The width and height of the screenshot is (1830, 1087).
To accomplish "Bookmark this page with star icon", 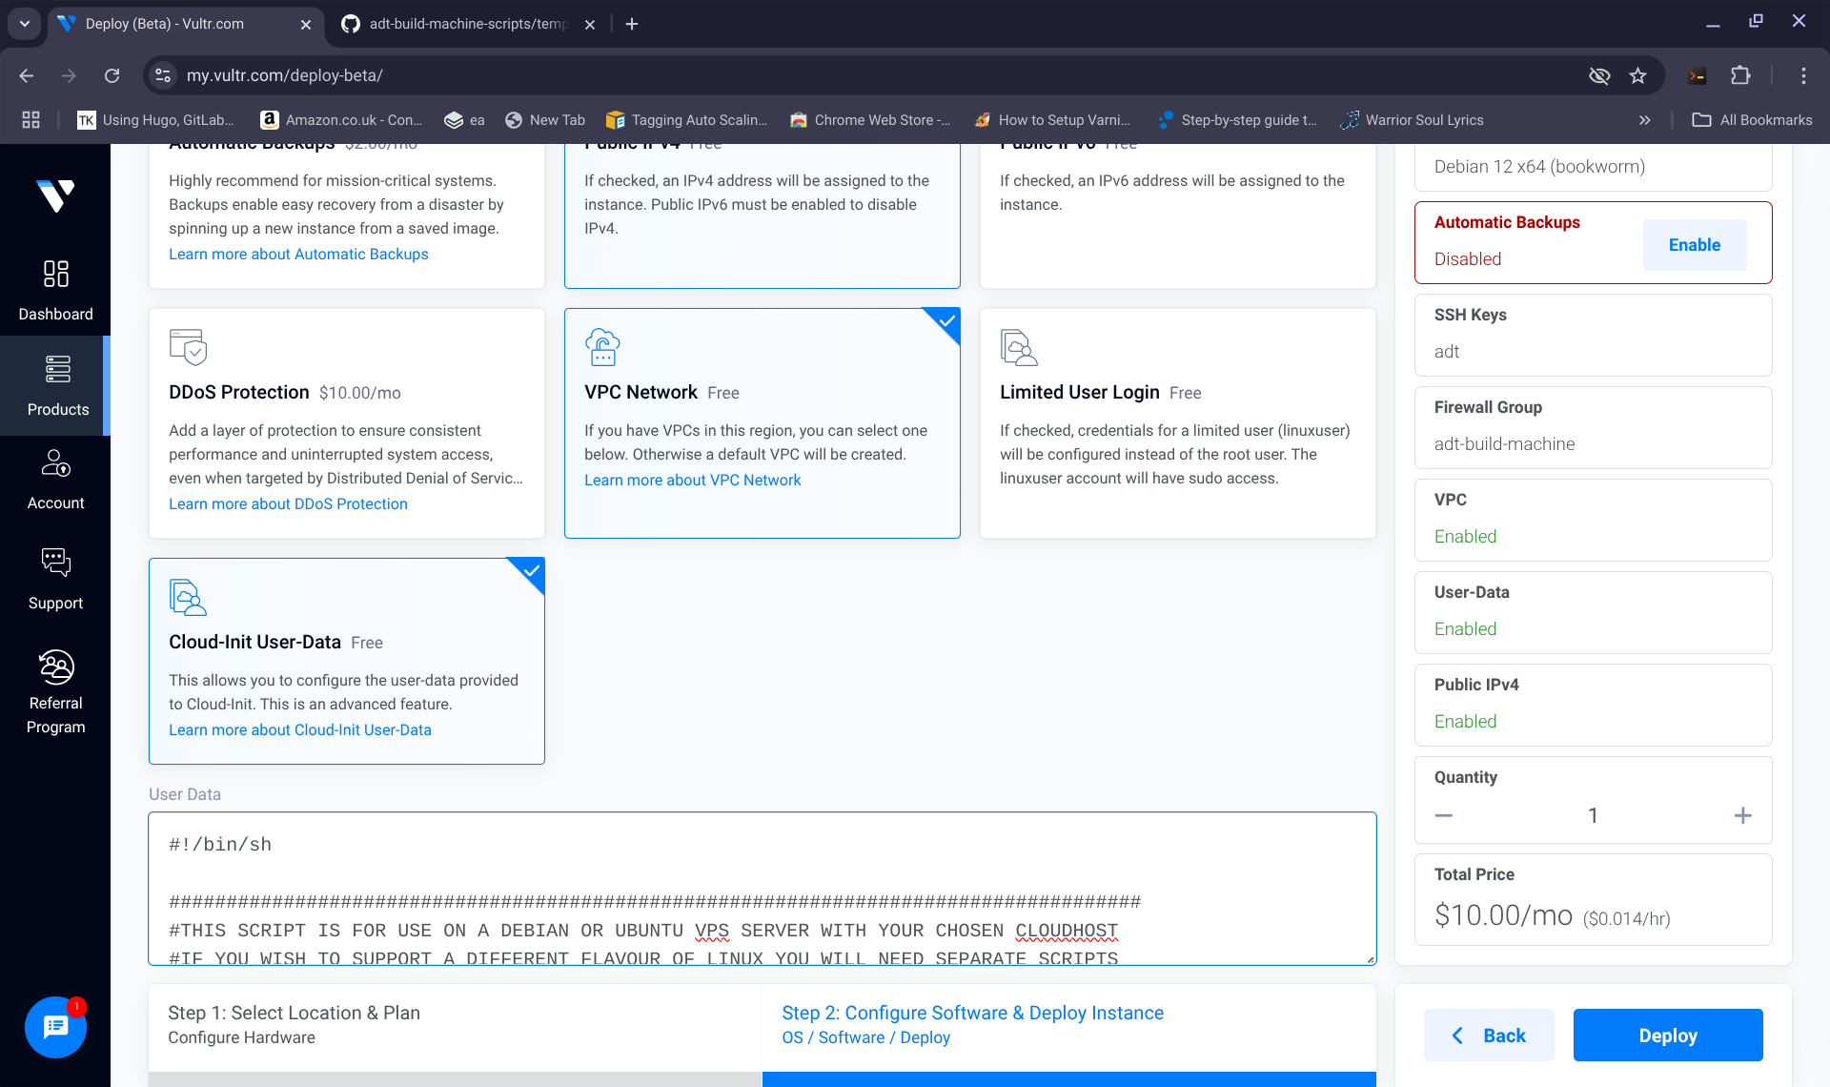I will 1637,75.
